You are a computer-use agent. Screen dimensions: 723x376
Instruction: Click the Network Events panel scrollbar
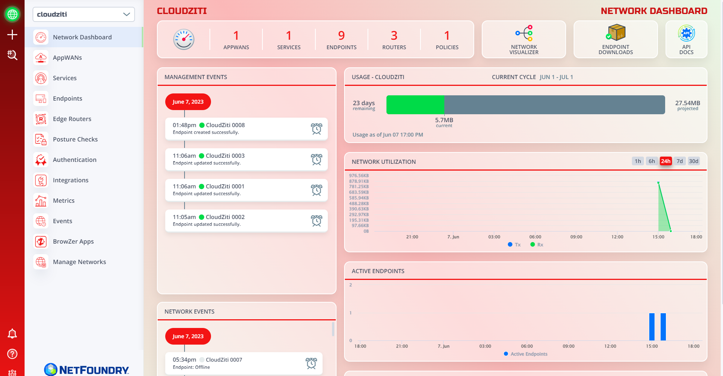333,329
